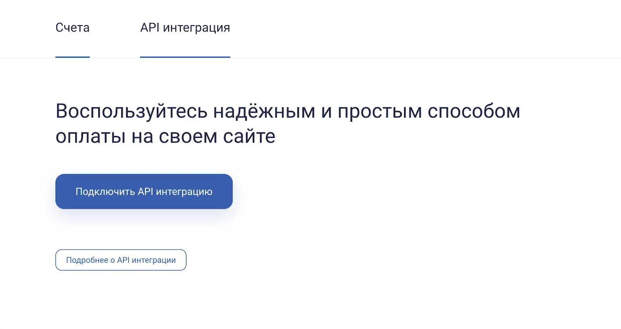The width and height of the screenshot is (621, 329).
Task: Click the underline beneath API интеграция tab
Action: point(185,57)
